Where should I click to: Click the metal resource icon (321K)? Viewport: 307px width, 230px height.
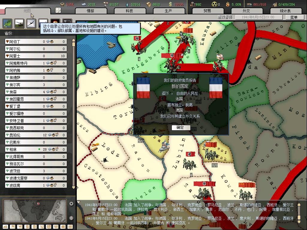coord(84,4)
